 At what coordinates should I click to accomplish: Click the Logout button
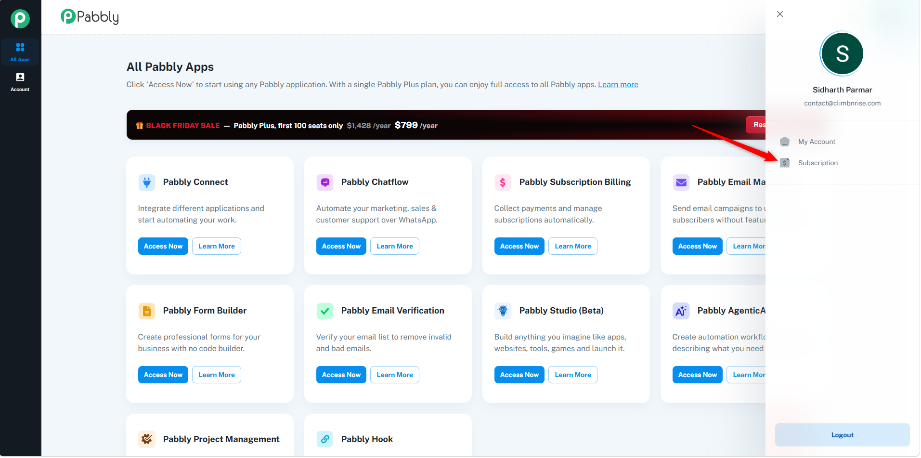click(843, 435)
